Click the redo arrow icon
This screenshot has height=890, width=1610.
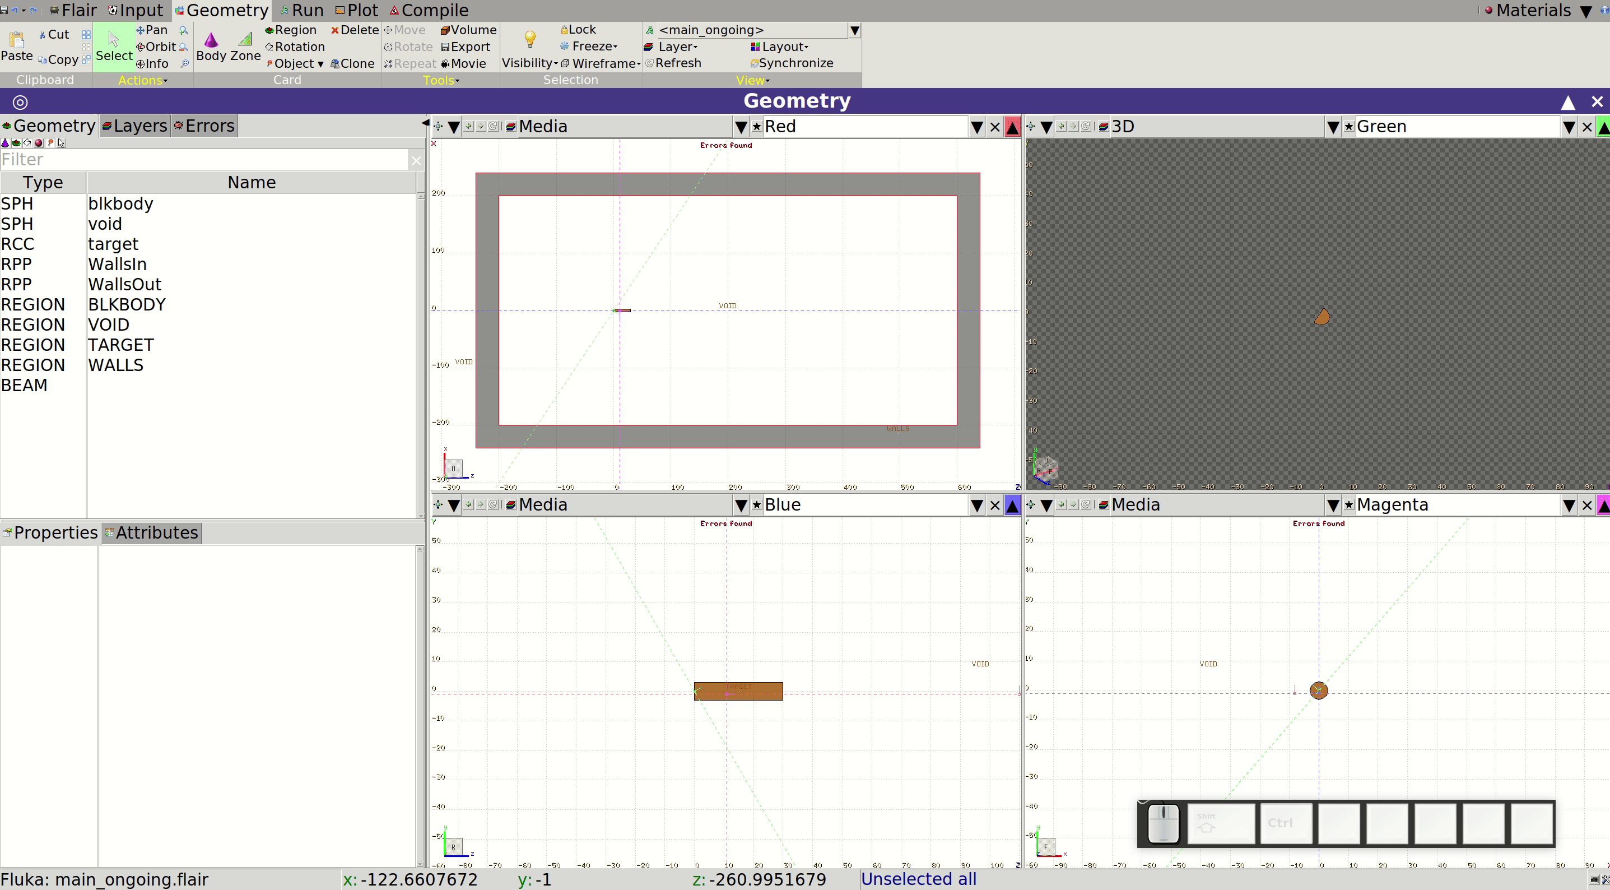(x=34, y=10)
